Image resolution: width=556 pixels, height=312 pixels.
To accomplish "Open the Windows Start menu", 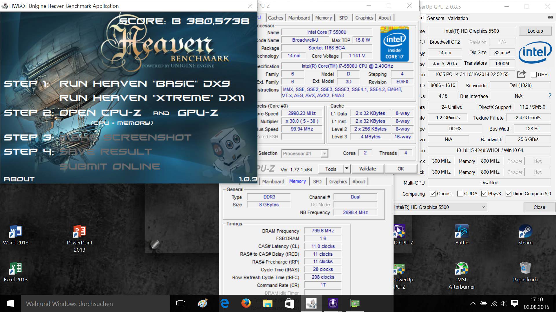I will [10, 303].
